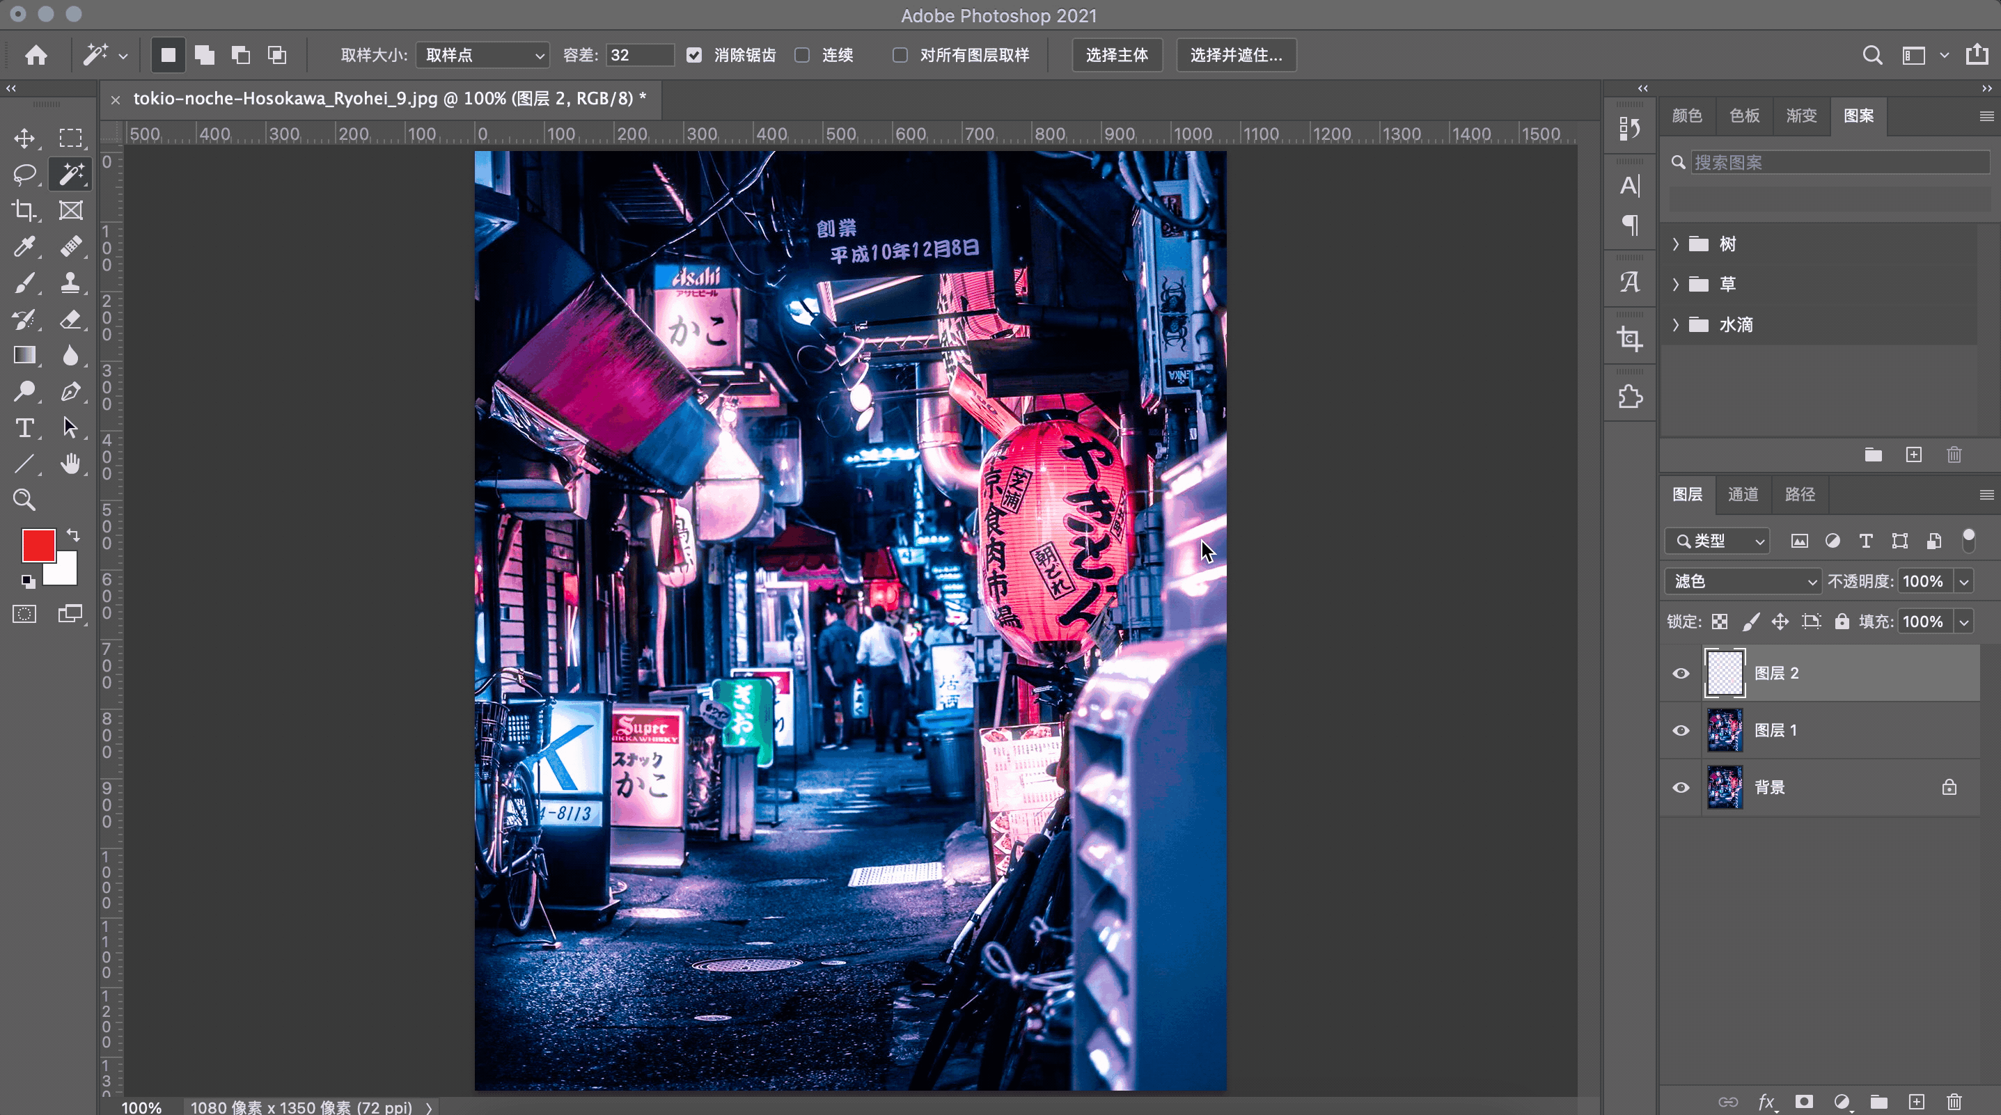Select the Move tool

(24, 139)
